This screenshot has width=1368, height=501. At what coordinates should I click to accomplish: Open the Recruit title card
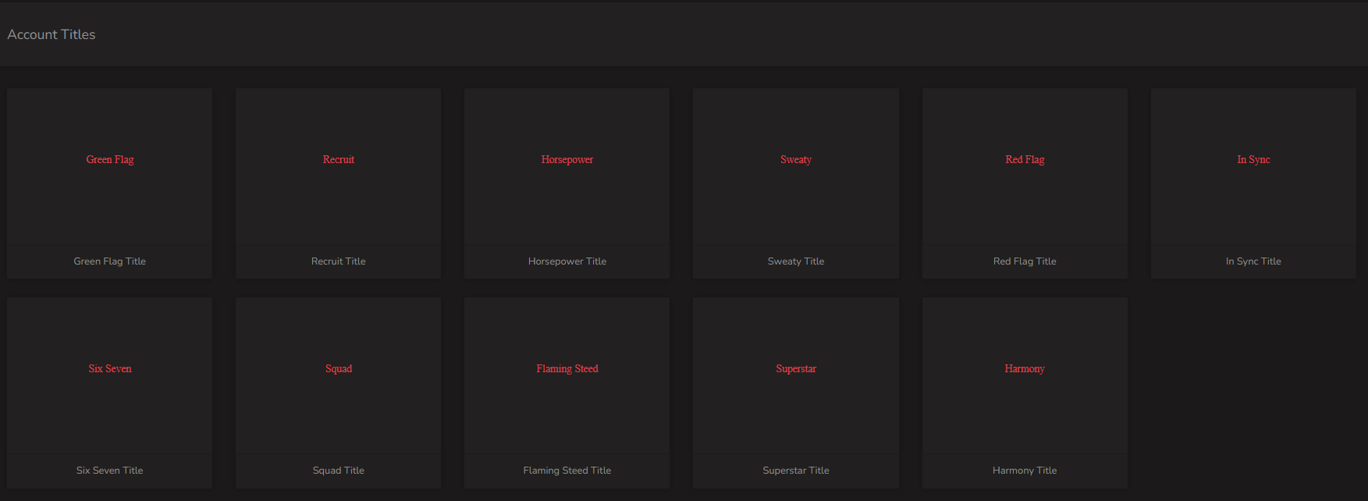click(338, 183)
